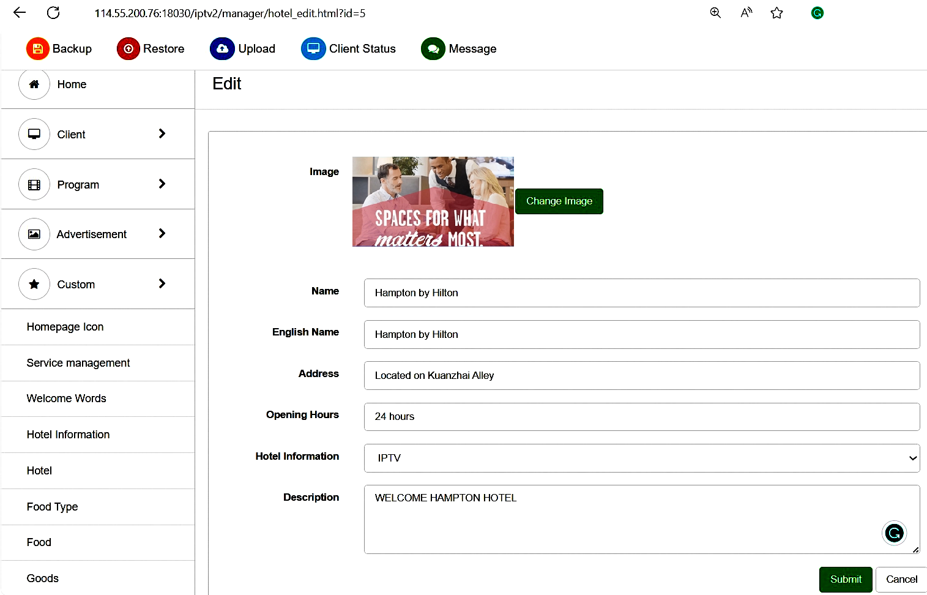Click the Backup label in toolbar

coord(72,48)
